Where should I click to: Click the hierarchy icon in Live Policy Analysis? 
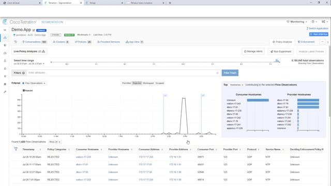click(x=43, y=51)
